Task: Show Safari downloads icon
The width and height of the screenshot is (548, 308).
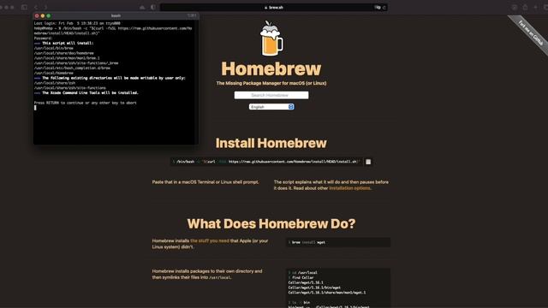Action: [515, 7]
